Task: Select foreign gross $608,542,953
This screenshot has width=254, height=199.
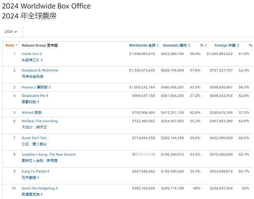Action: pos(221,96)
